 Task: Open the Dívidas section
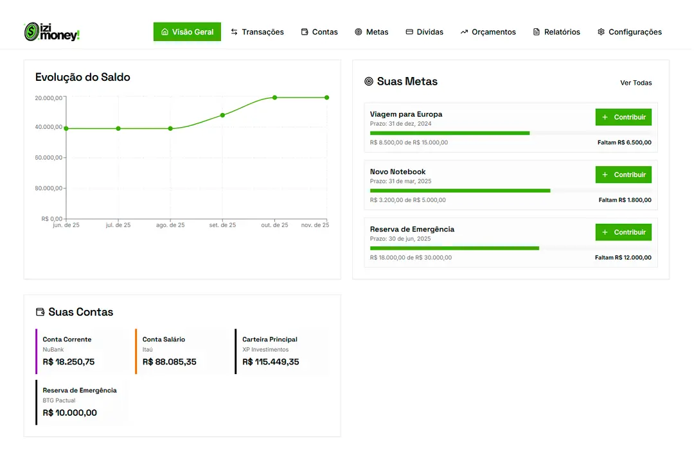tap(424, 31)
